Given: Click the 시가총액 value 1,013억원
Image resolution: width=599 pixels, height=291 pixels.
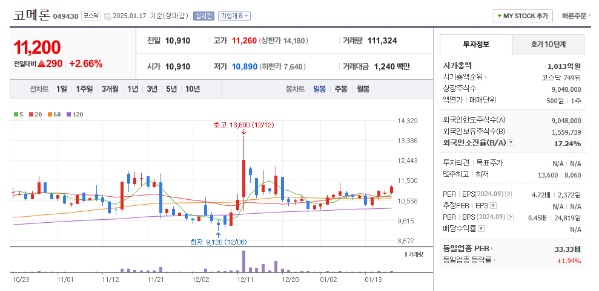Looking at the screenshot, I should coord(564,66).
